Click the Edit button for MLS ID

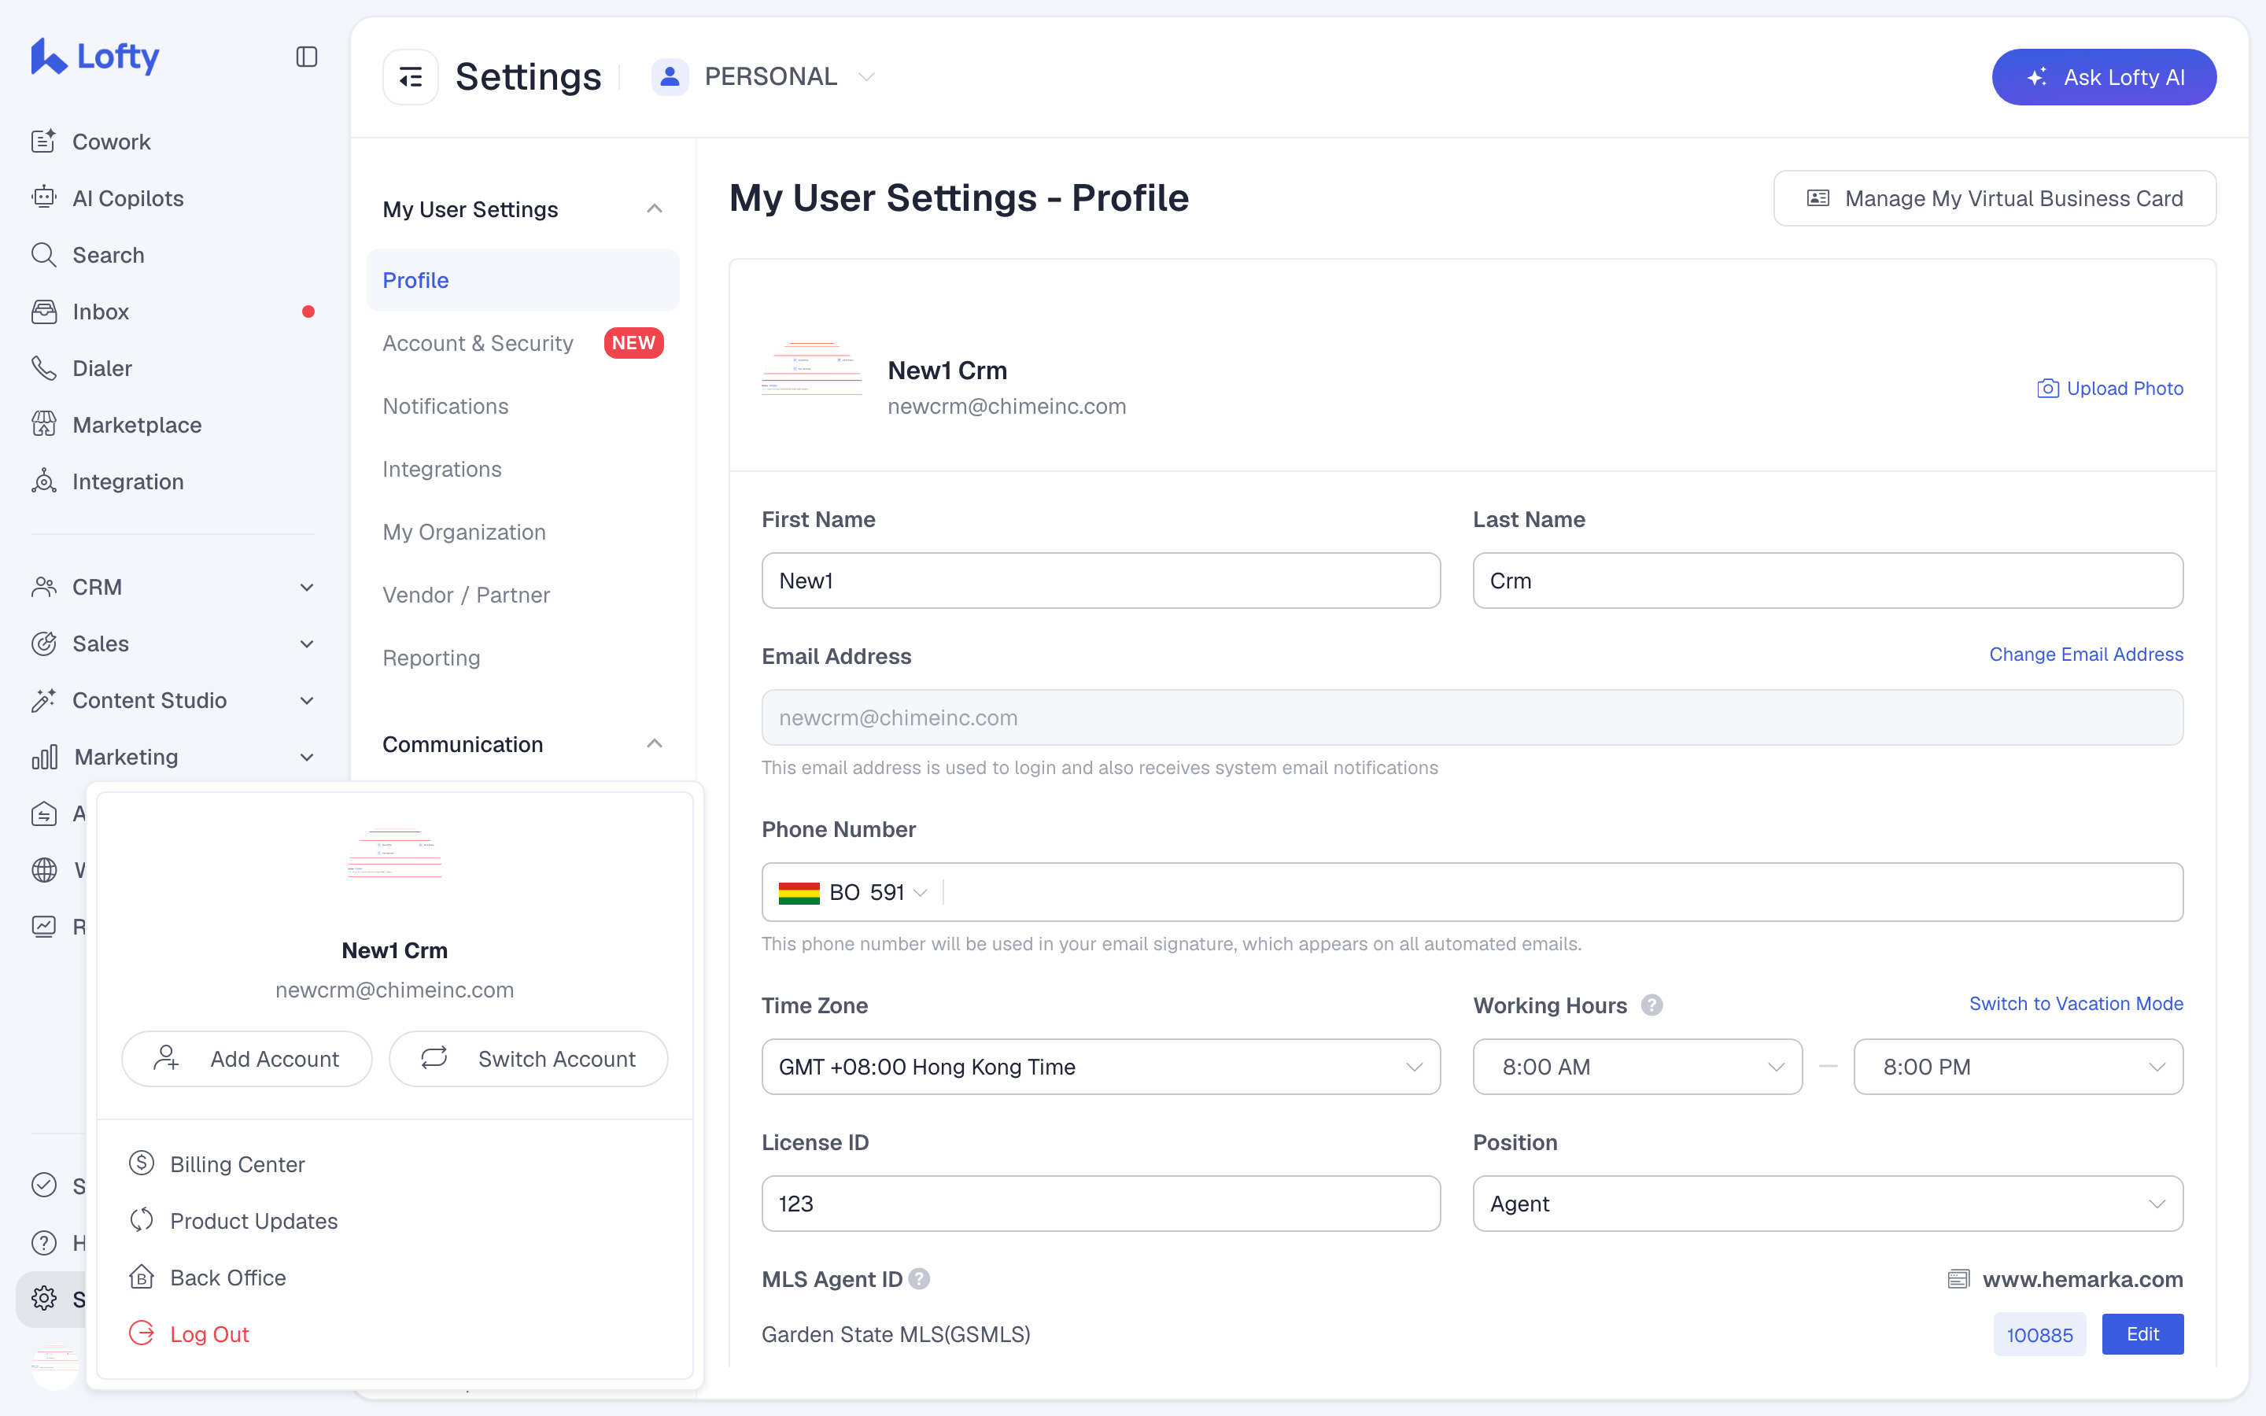(x=2142, y=1334)
